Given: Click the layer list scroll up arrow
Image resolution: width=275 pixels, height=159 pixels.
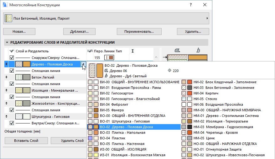Looking at the screenshot, I should pyautogui.click(x=156, y=57).
